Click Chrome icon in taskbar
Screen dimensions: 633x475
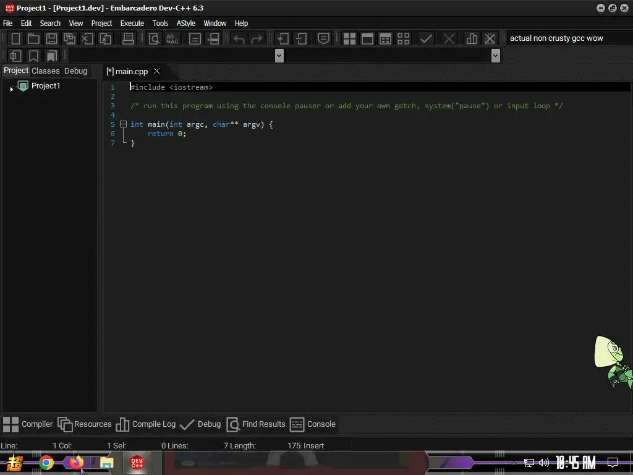[46, 463]
